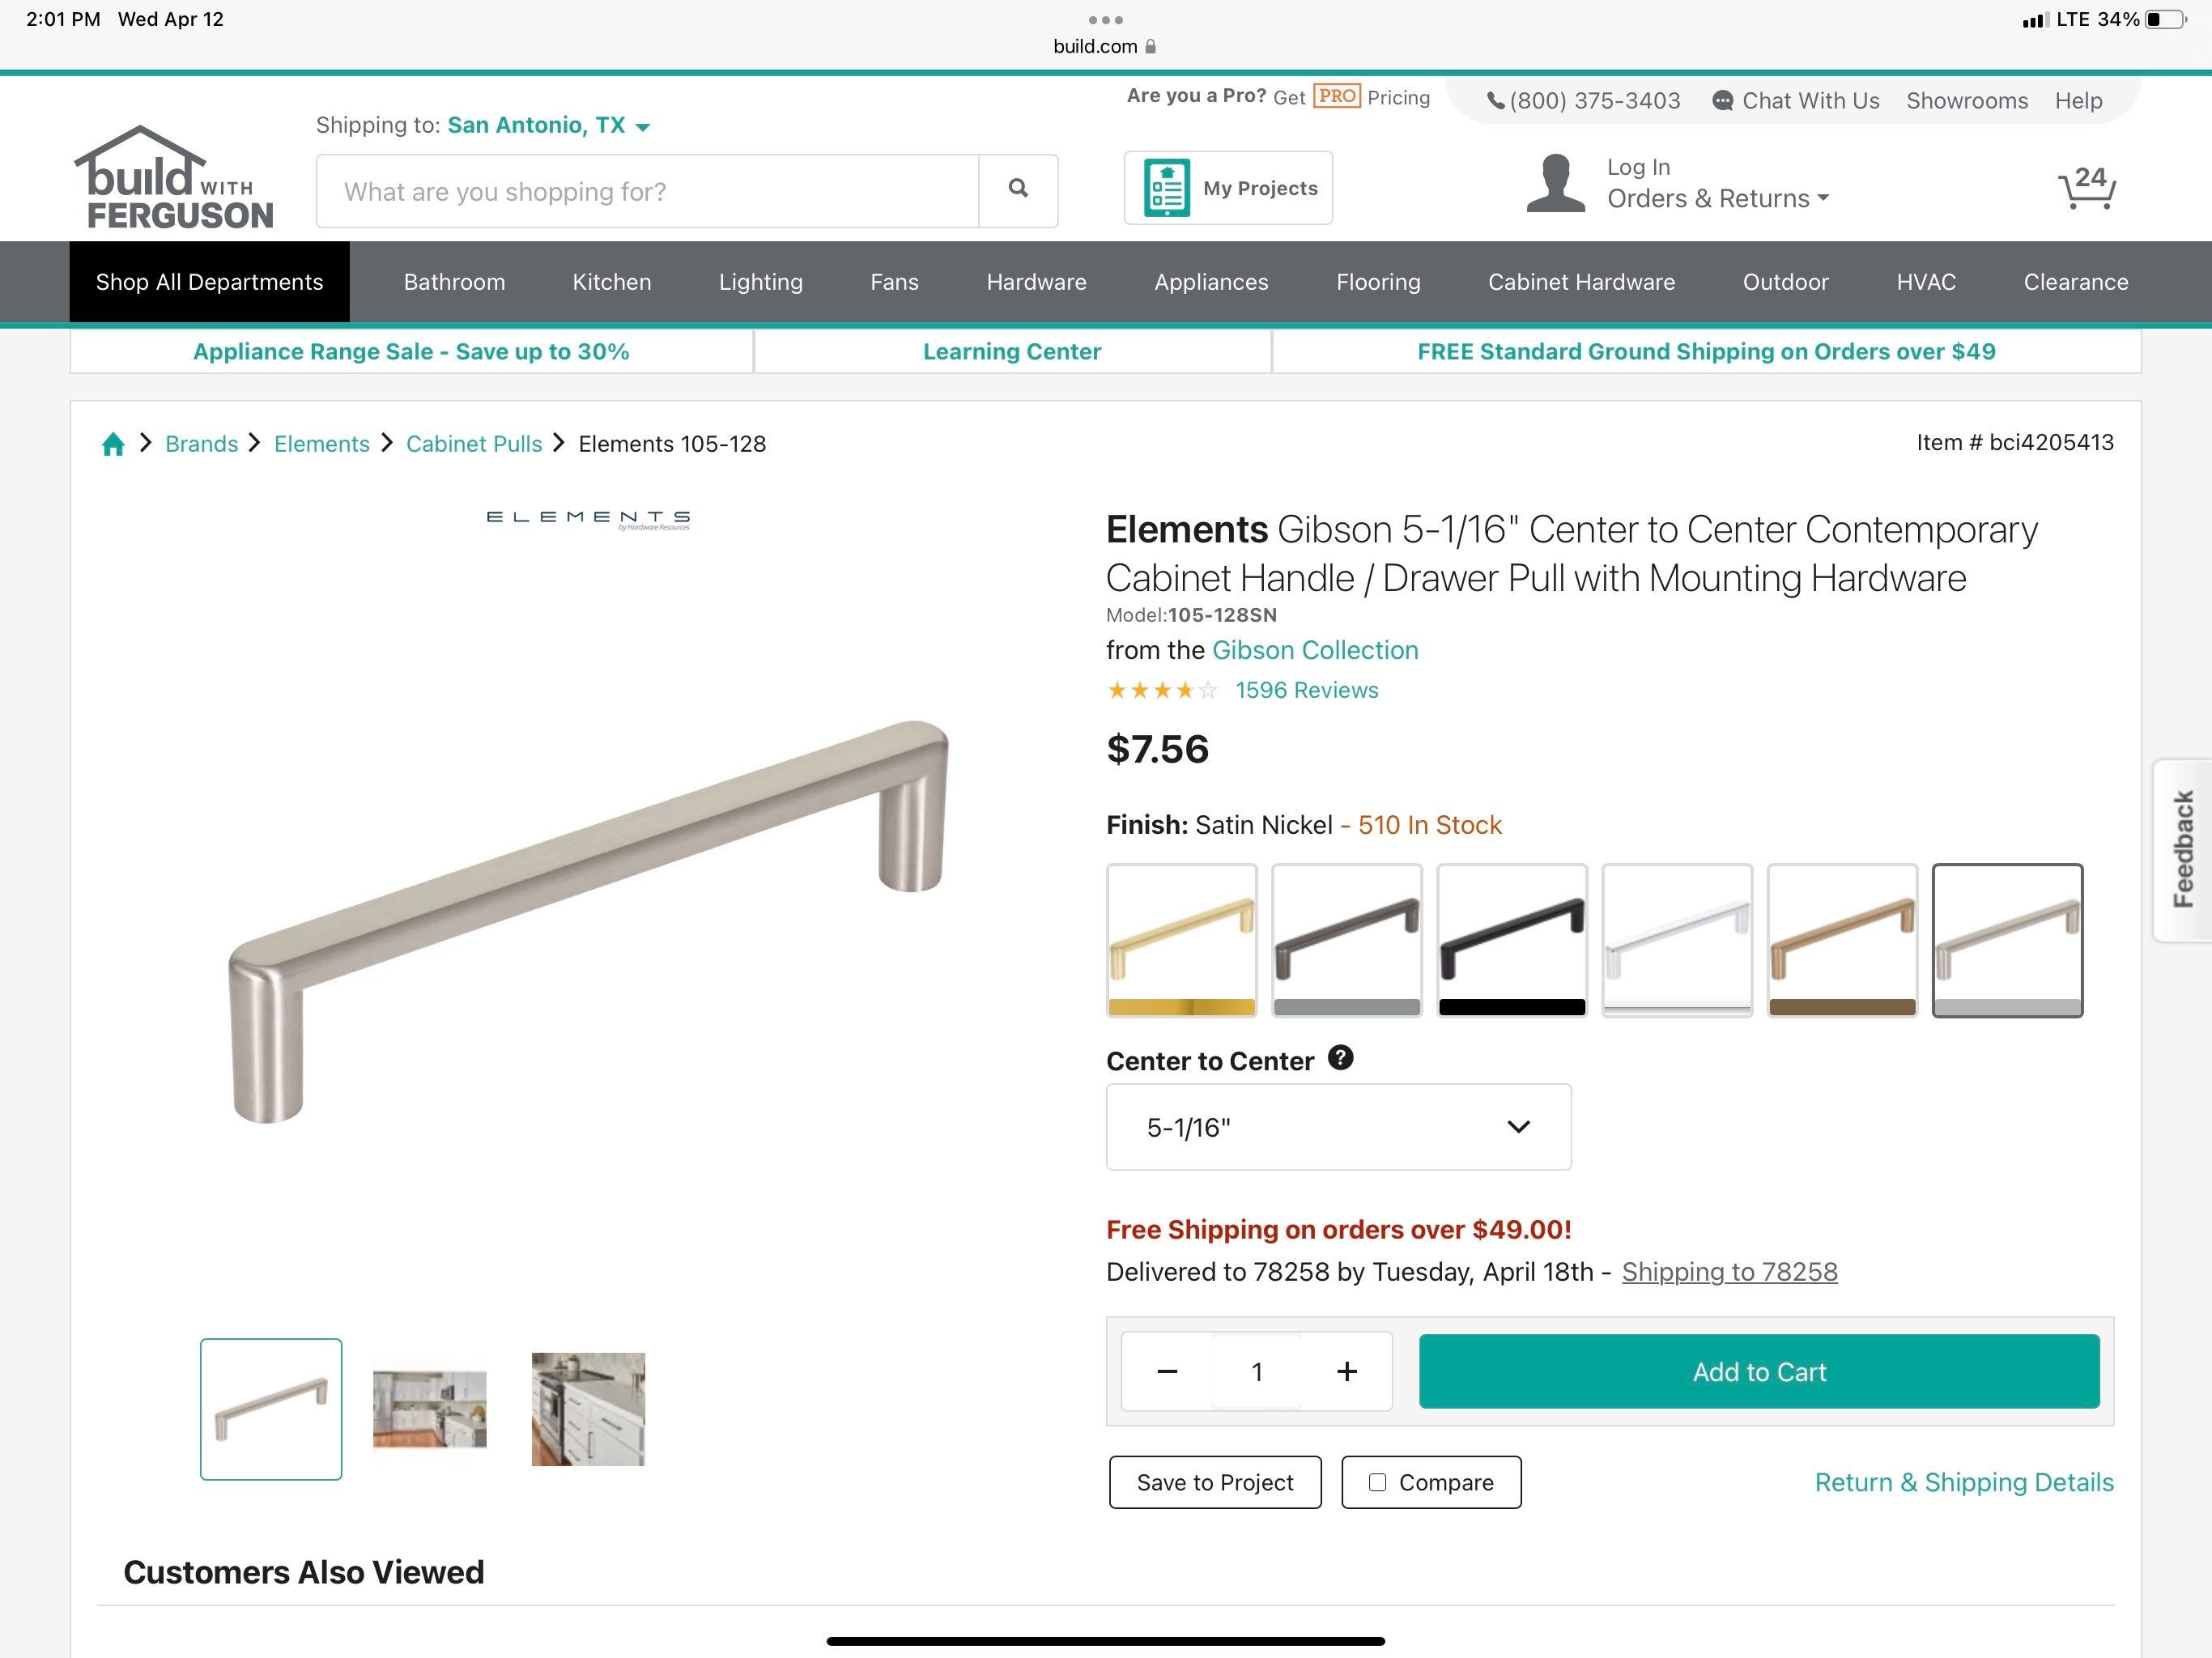The image size is (2212, 1658).
Task: Decrease quantity with the minus button
Action: (1167, 1371)
